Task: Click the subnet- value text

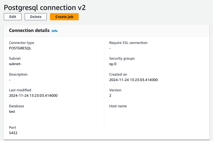Action: pos(15,64)
